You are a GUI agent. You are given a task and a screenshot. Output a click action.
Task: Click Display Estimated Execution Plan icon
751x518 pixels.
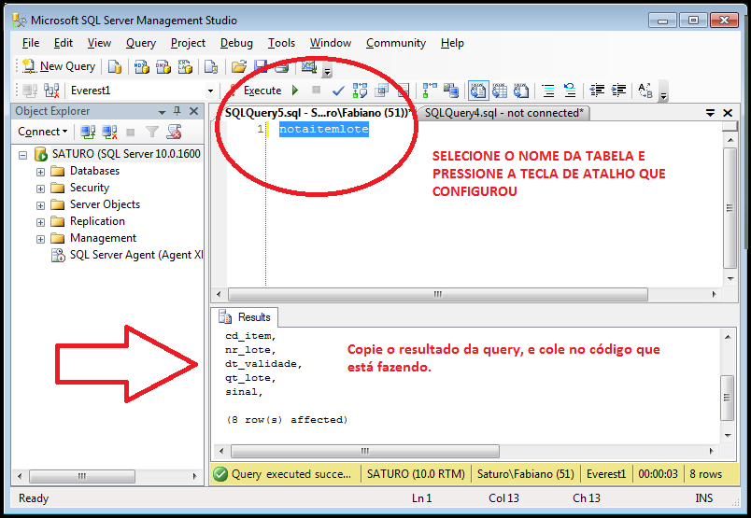click(x=360, y=90)
